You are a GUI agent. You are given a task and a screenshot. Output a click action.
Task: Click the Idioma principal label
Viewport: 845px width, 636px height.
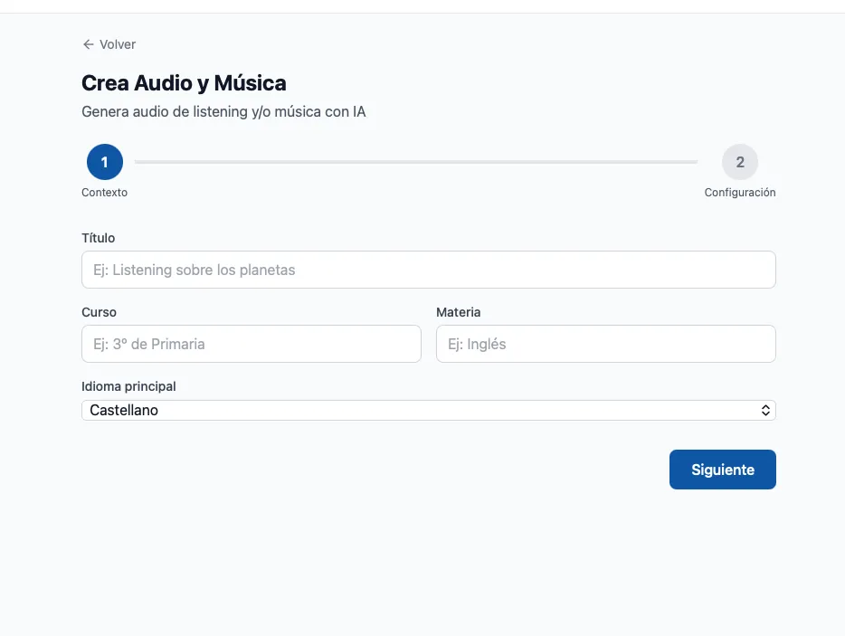128,386
